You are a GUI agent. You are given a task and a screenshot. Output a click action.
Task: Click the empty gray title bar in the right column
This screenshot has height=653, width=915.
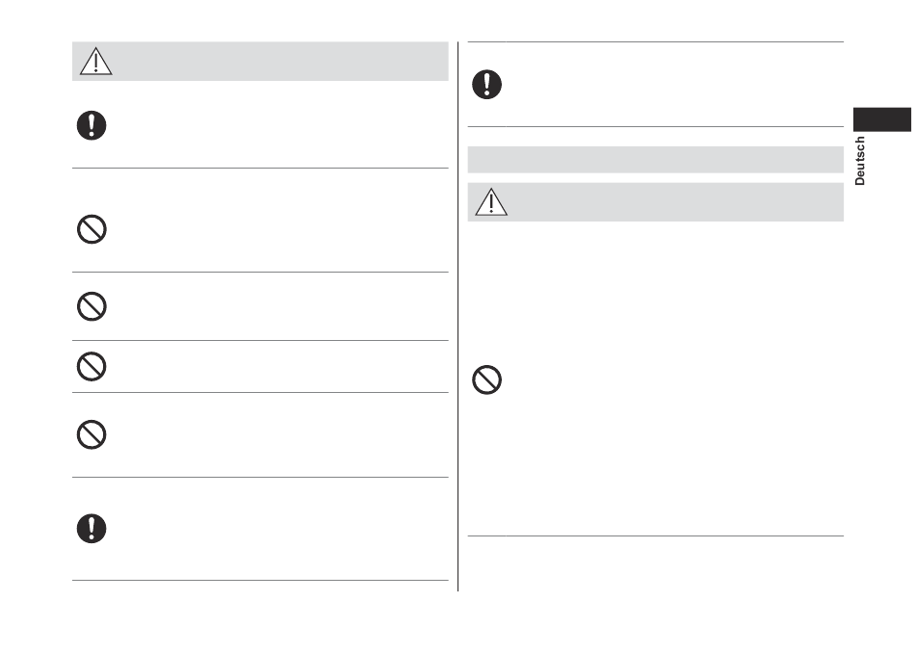click(655, 159)
